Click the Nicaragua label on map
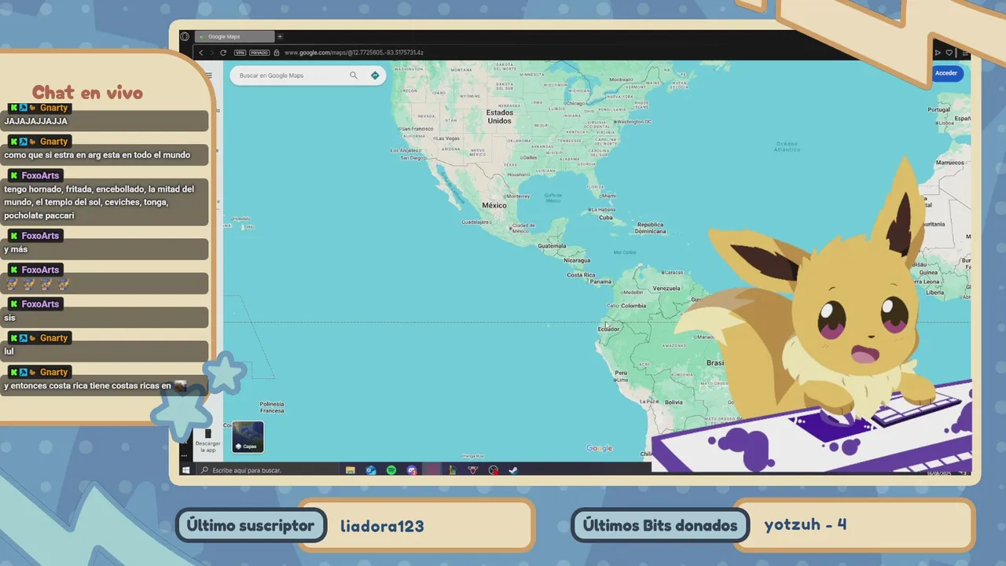The width and height of the screenshot is (1006, 566). tap(577, 260)
